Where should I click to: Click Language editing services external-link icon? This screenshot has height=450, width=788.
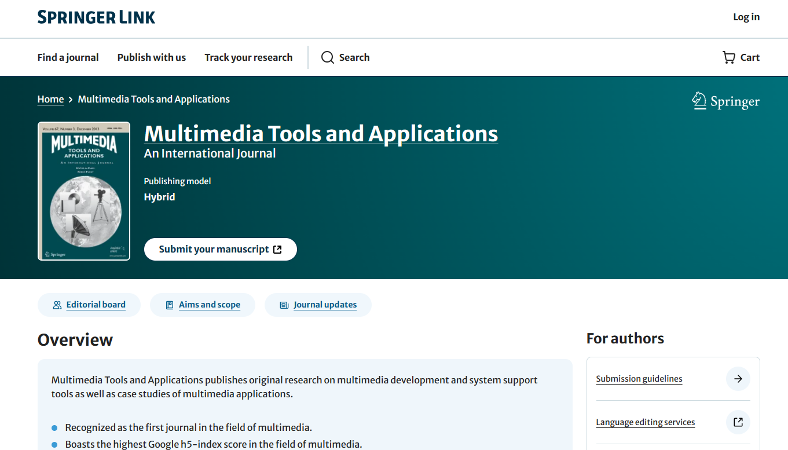(738, 422)
